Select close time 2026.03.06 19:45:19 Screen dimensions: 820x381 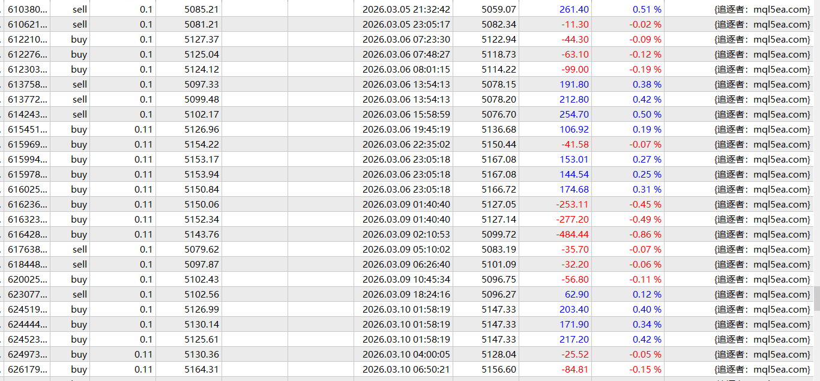tap(406, 130)
